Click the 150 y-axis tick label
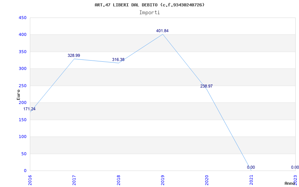Viewport: 299px width, 187px height. click(22, 120)
